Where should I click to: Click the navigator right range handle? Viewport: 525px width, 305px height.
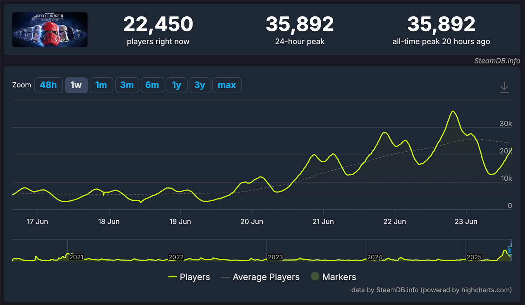point(510,251)
